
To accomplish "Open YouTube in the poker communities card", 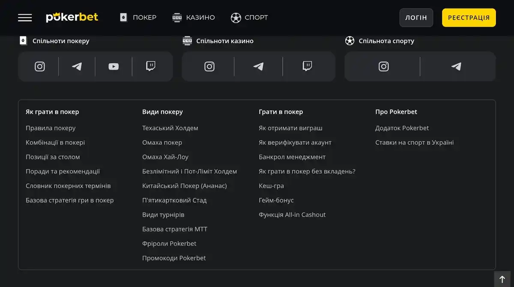I will pos(114,66).
